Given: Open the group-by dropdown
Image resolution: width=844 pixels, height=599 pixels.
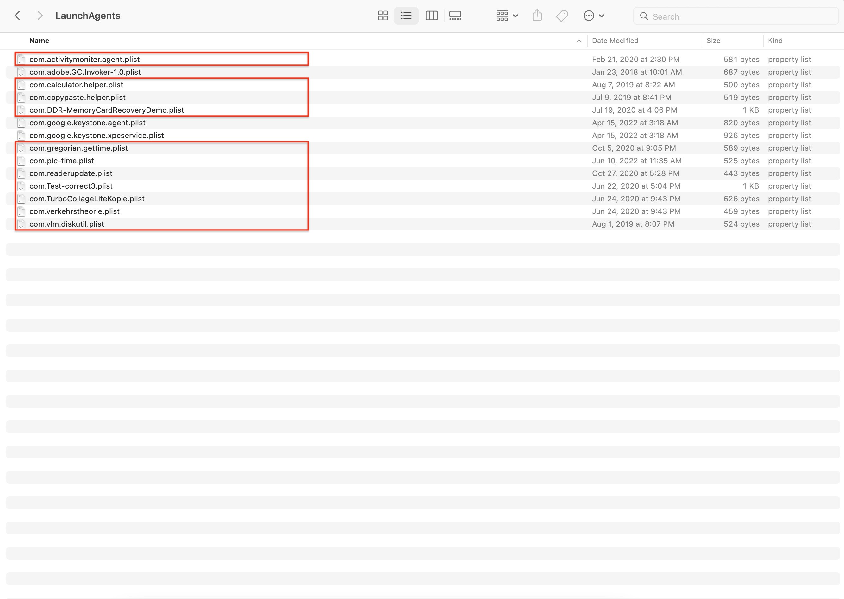Looking at the screenshot, I should click(x=507, y=16).
